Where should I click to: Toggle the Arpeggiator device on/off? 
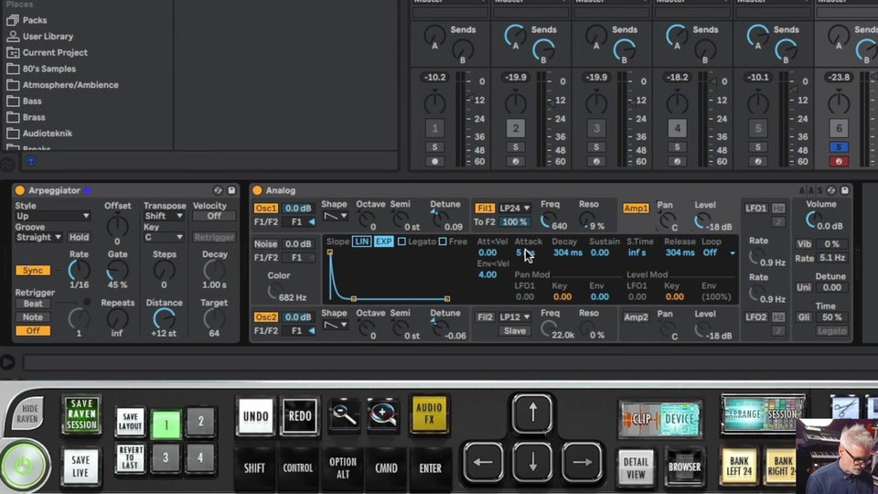coord(20,190)
